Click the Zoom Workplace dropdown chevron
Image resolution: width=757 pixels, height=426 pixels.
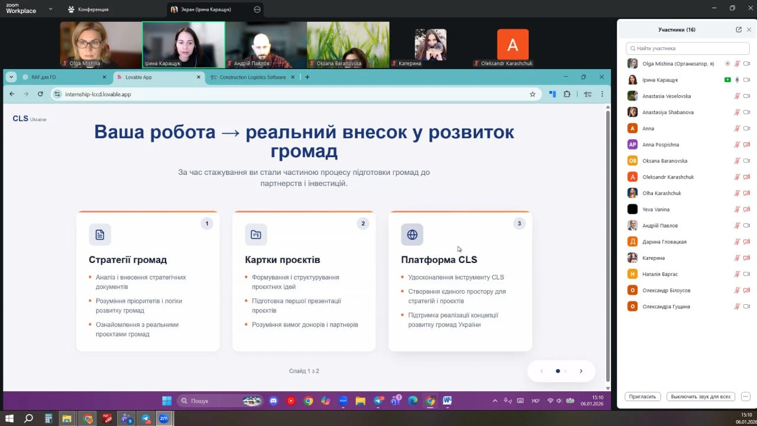click(x=50, y=9)
